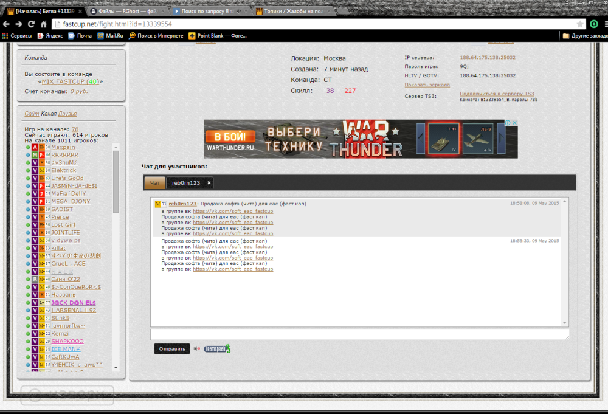Click the chat message input field
Viewport: 608px width, 414px height.
[x=360, y=334]
